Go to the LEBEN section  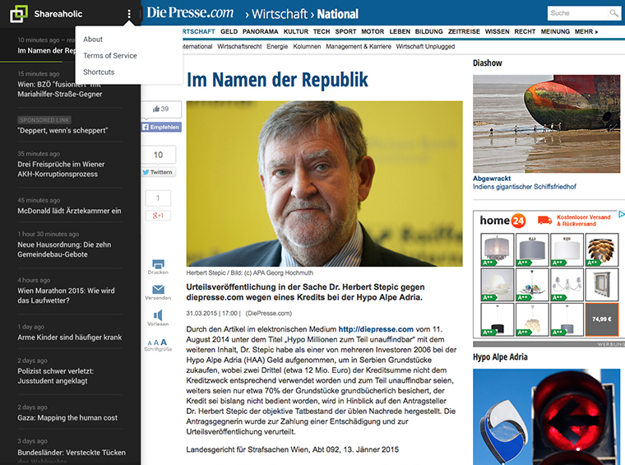click(x=400, y=31)
